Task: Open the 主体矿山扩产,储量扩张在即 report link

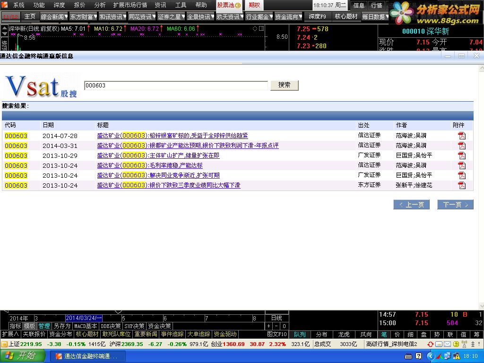Action: click(158, 155)
